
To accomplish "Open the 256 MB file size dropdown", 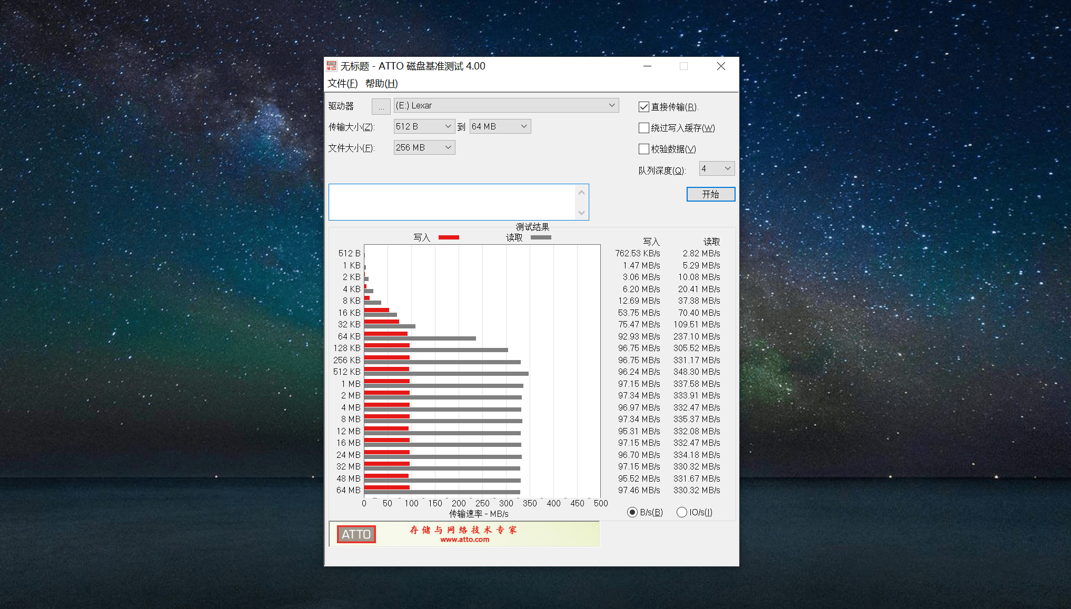I will (x=424, y=147).
